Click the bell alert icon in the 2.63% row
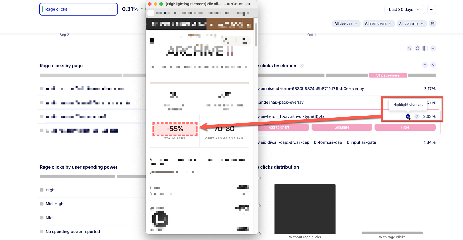 tap(416, 116)
